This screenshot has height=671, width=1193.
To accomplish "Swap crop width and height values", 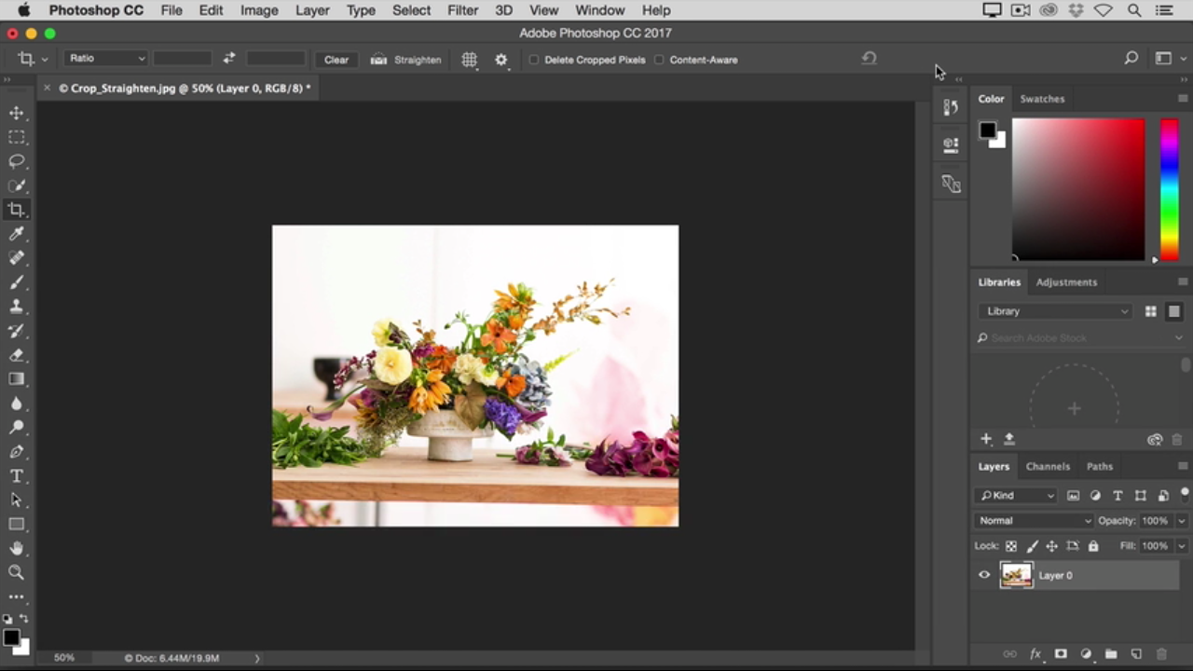I will coord(229,59).
